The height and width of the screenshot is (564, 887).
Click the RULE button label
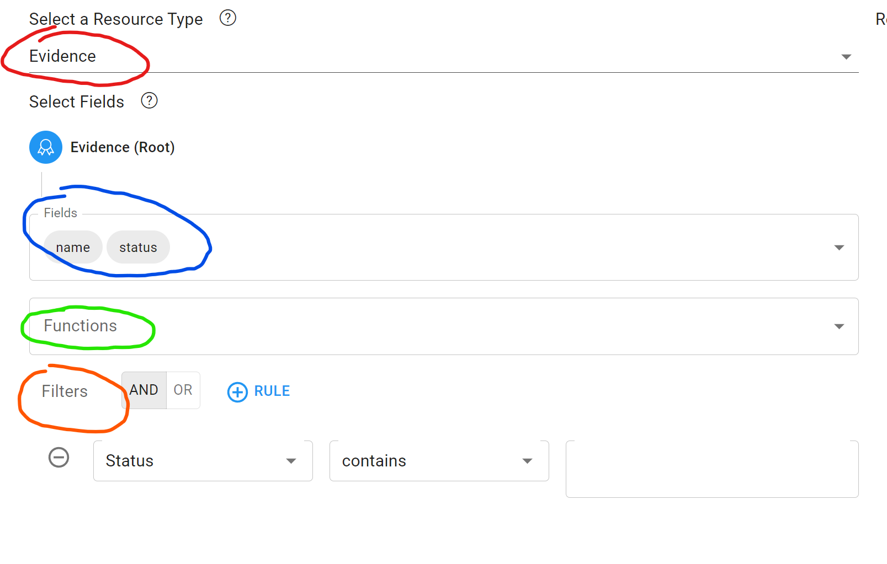272,391
